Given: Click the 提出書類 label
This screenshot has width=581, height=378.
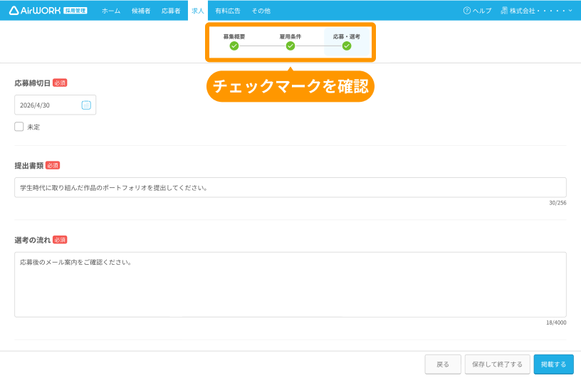Looking at the screenshot, I should 29,166.
